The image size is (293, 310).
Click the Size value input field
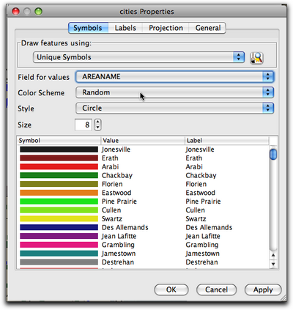coord(84,125)
